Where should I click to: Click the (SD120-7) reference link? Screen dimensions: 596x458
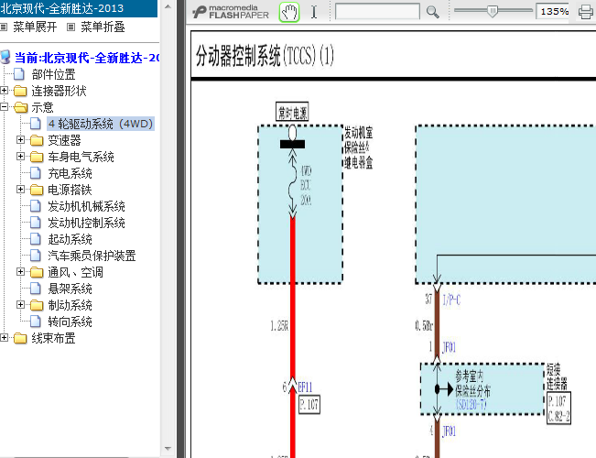471,404
